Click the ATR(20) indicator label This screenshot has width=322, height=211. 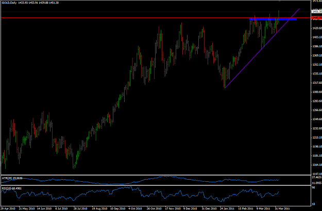(x=12, y=178)
